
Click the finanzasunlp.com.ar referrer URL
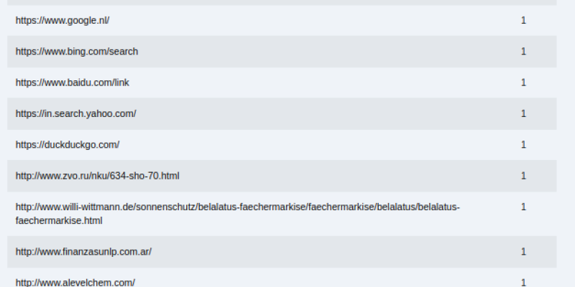tap(83, 252)
